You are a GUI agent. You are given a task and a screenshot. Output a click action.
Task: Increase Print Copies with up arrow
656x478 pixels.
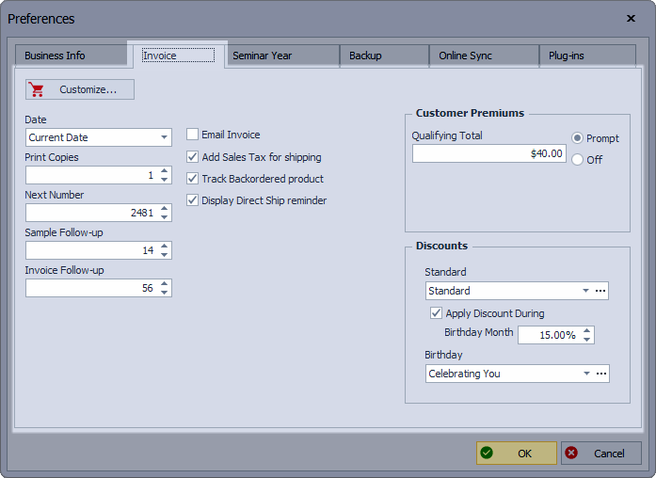pos(165,170)
